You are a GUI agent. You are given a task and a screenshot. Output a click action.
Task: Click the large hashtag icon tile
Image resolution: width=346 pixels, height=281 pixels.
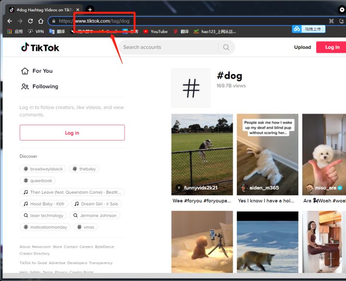click(x=191, y=88)
